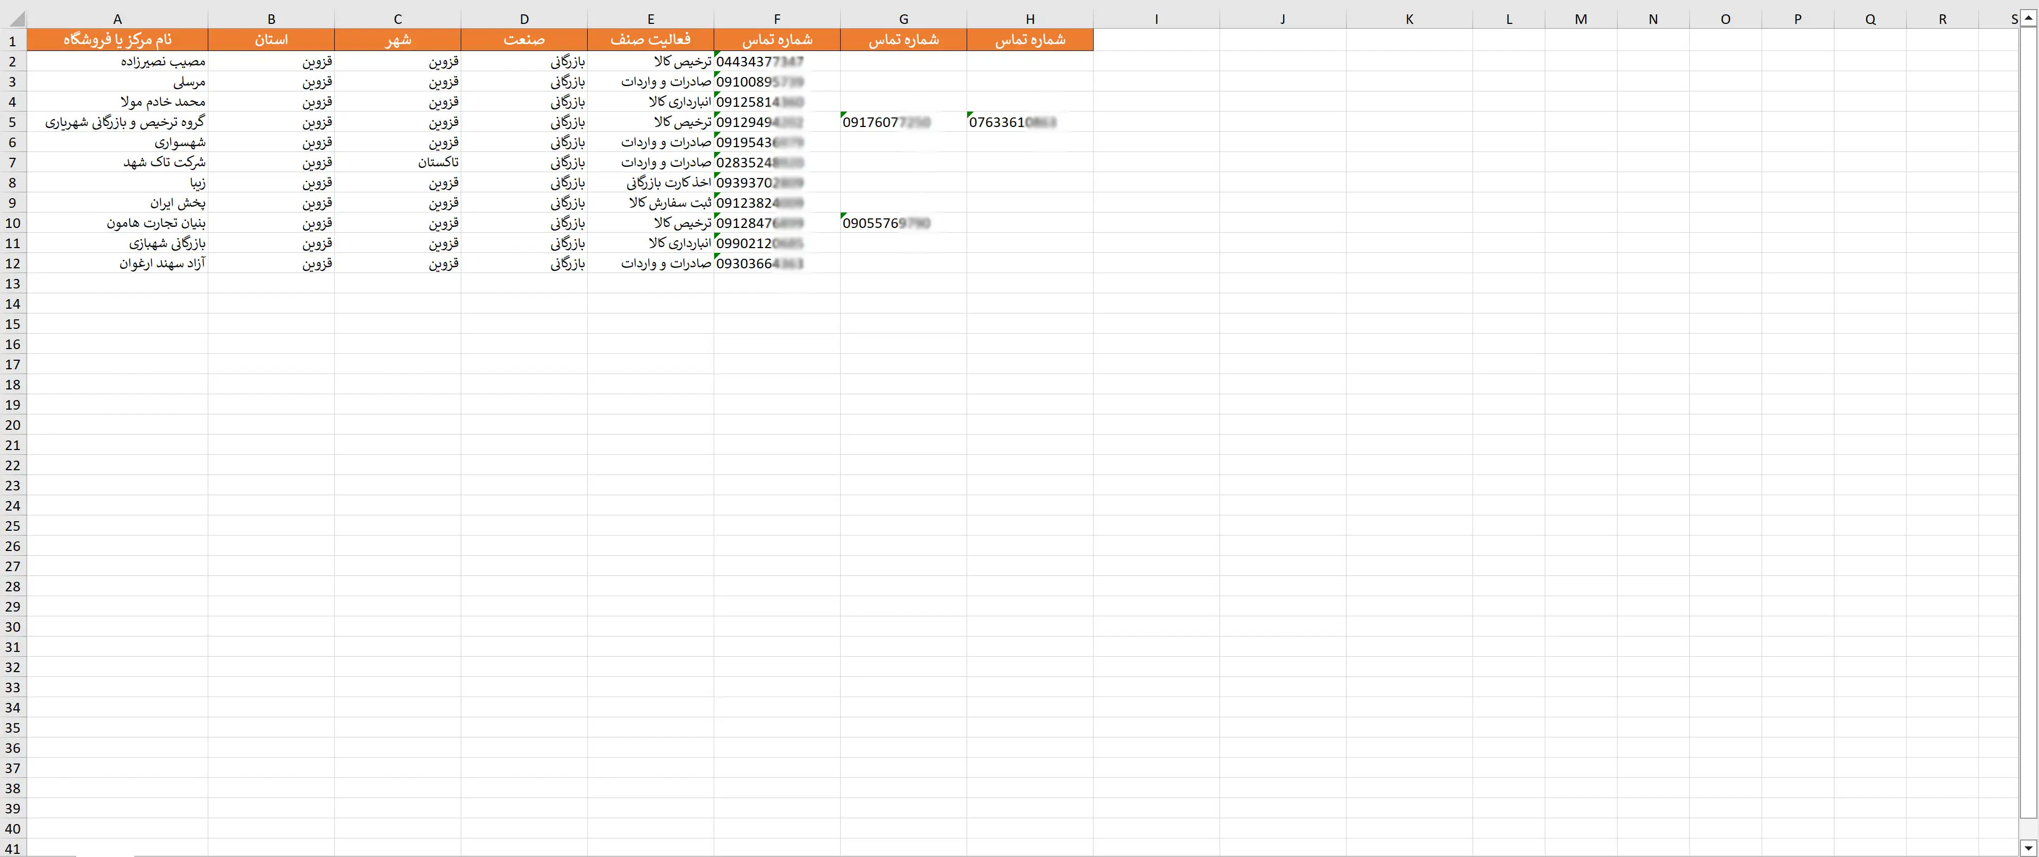This screenshot has width=2039, height=857.
Task: Select column D header
Action: [524, 19]
